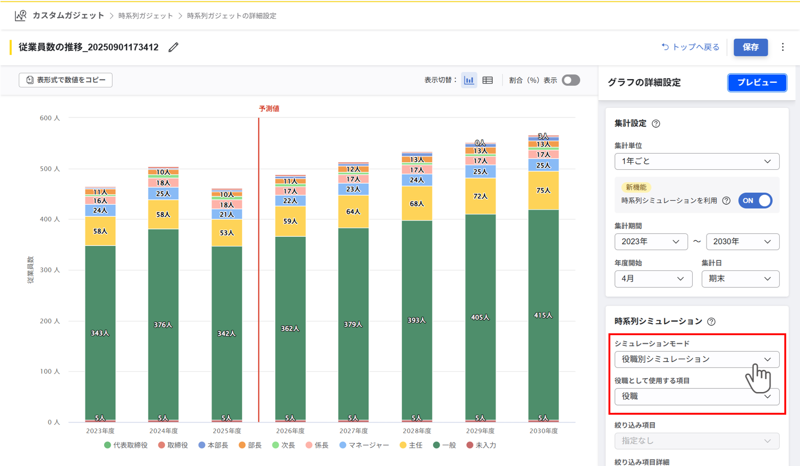Click help icon beside 時系列シミュレーションを利用
Image resolution: width=800 pixels, height=466 pixels.
[x=726, y=201]
